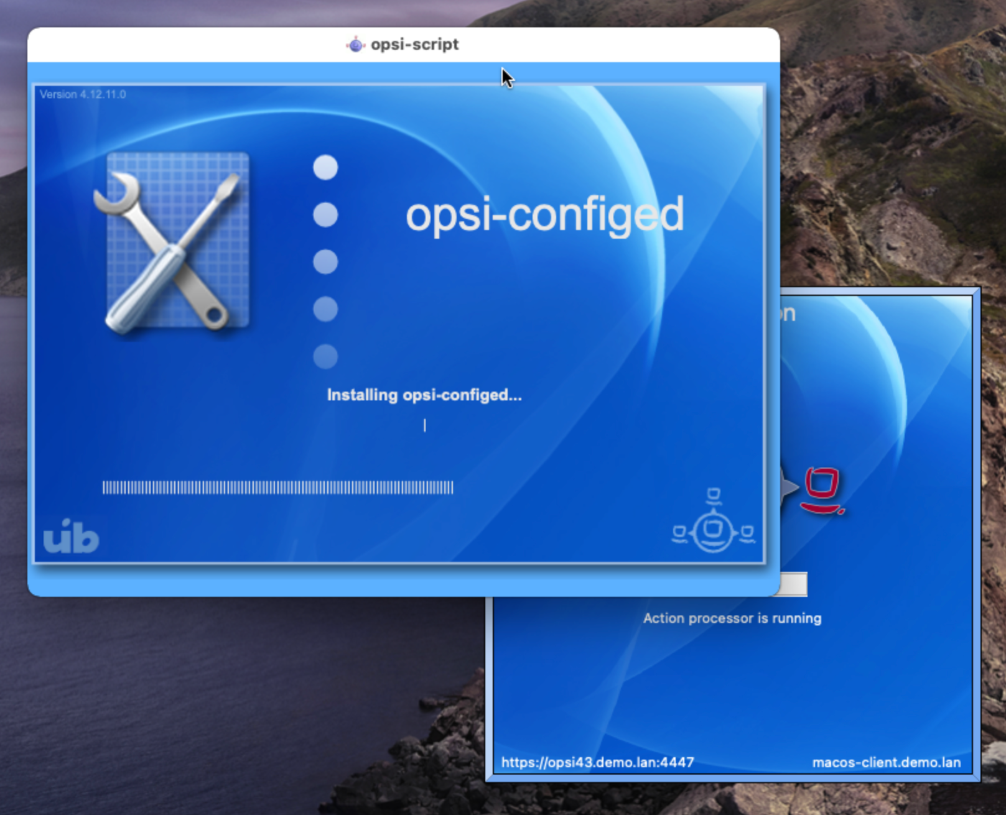Click the red opsi logo in background window

pos(823,490)
